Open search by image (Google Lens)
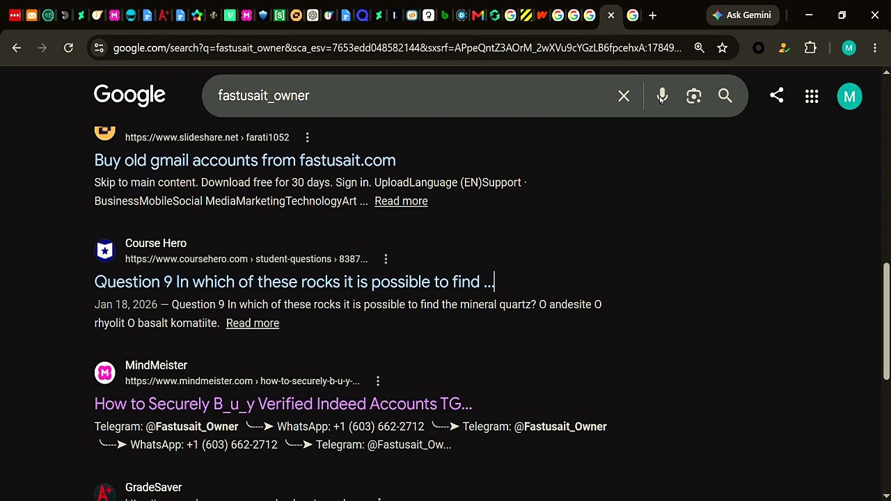The image size is (891, 501). [693, 96]
